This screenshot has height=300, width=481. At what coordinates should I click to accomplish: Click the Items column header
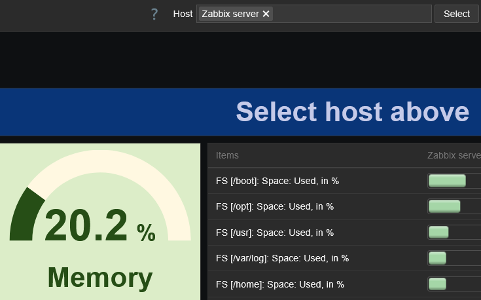click(x=227, y=155)
